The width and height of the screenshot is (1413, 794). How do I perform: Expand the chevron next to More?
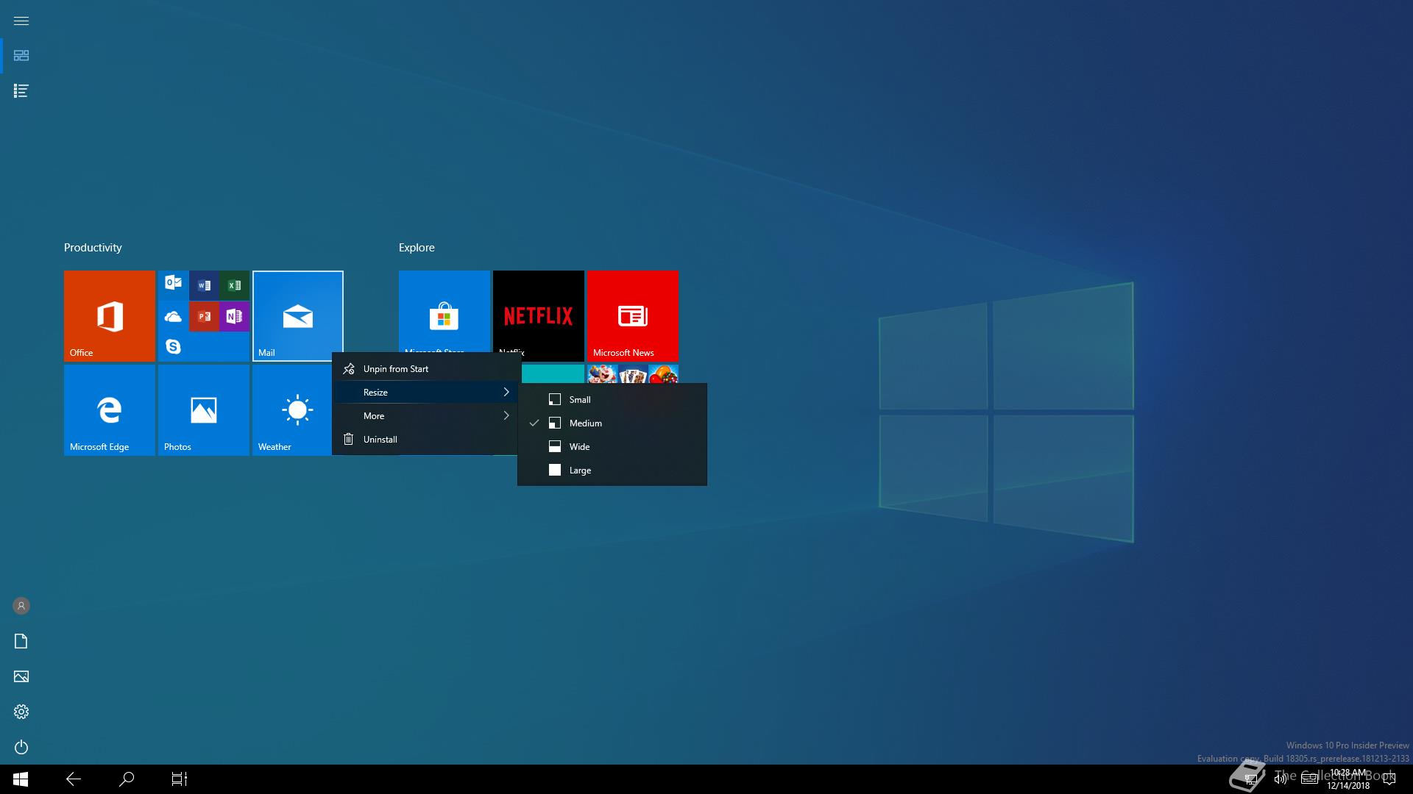[506, 416]
